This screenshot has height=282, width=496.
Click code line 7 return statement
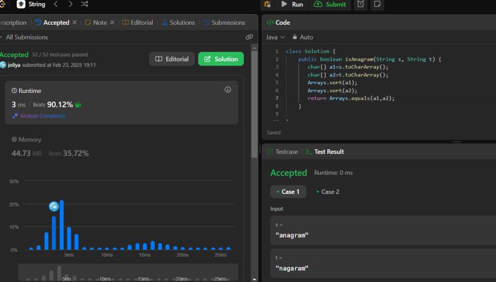pos(351,99)
